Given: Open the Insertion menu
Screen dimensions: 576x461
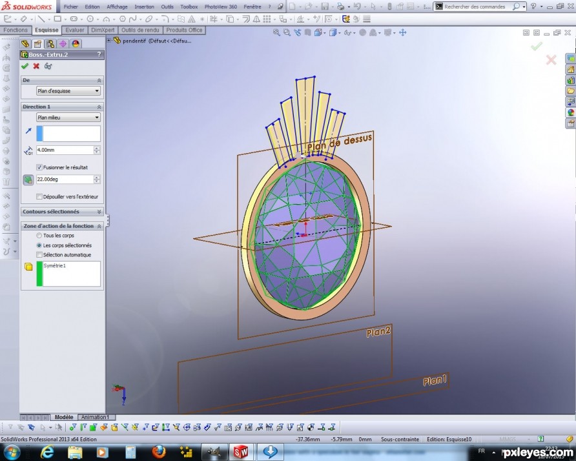Looking at the screenshot, I should 145,6.
